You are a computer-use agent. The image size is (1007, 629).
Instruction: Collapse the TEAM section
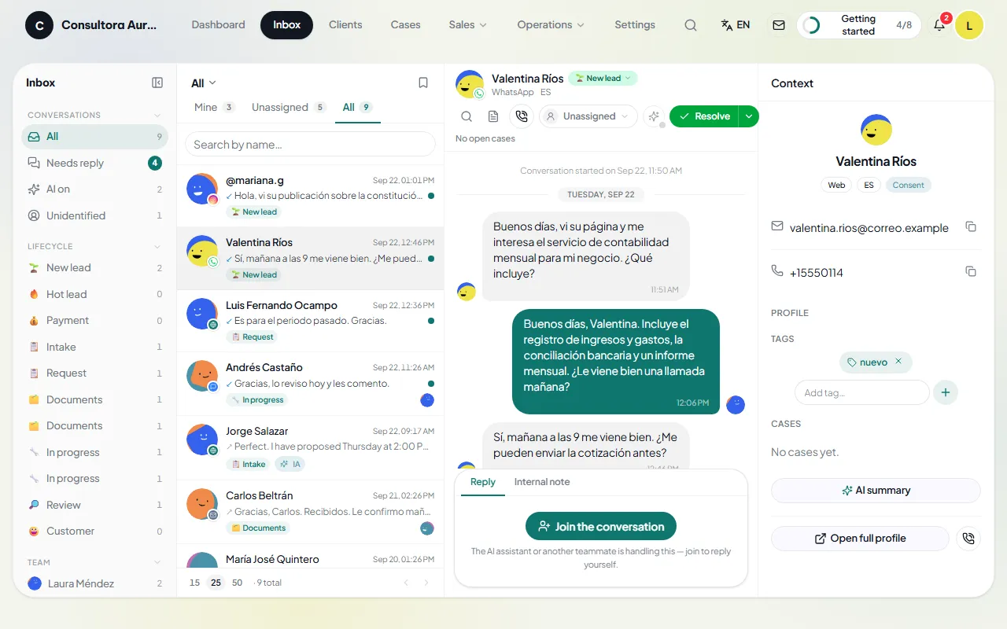pyautogui.click(x=157, y=562)
